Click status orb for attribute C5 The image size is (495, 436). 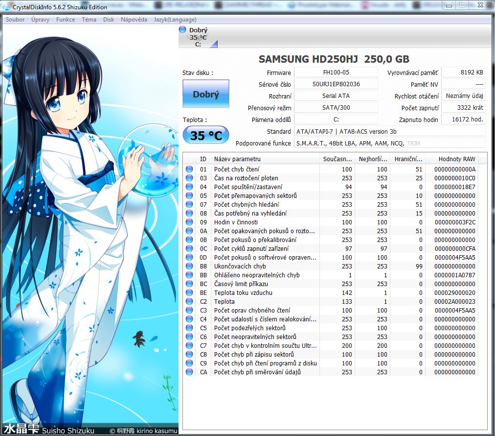[189, 328]
